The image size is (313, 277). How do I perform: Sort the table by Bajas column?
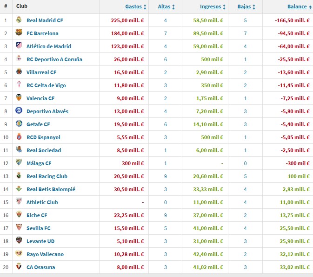point(246,6)
